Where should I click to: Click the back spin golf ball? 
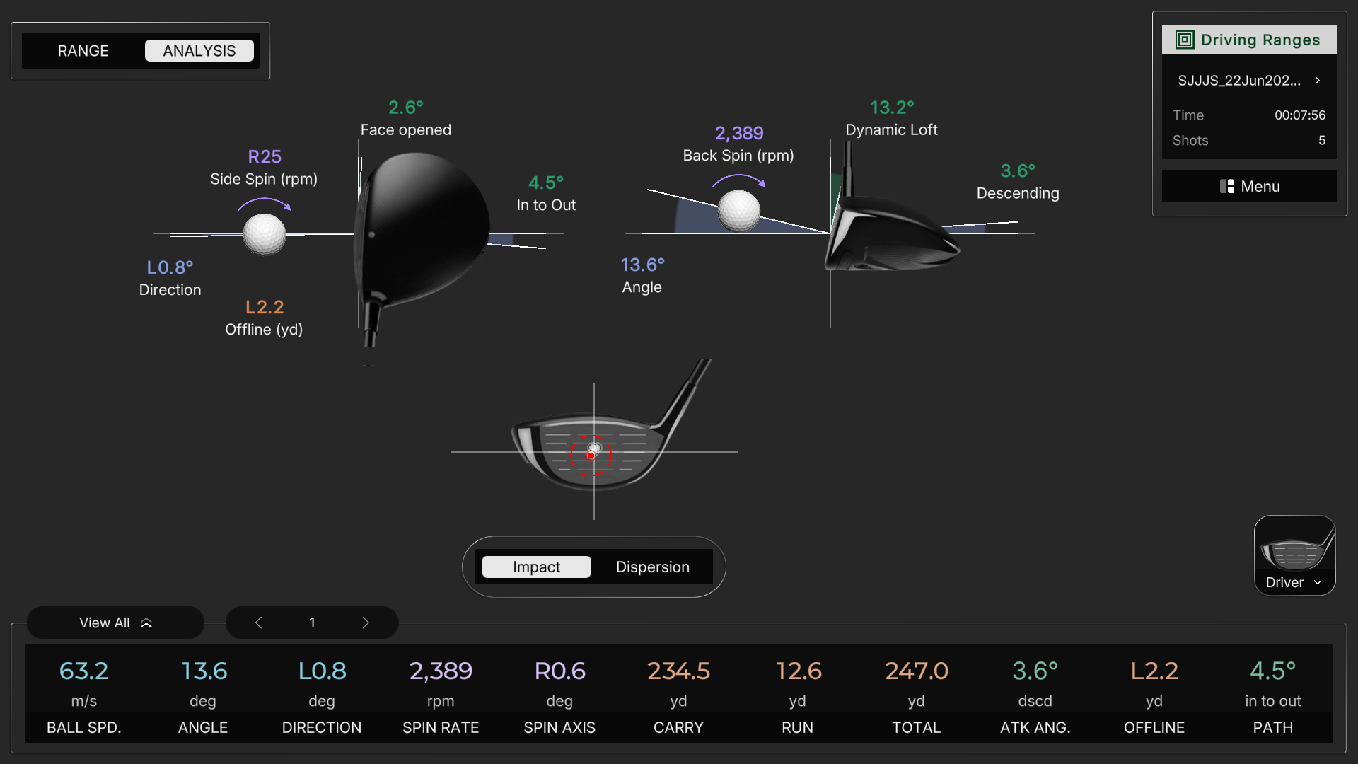[739, 211]
